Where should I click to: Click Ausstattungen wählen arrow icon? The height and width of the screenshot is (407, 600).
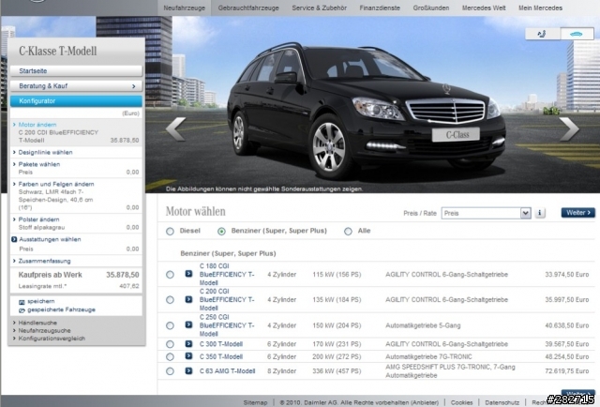(14, 239)
